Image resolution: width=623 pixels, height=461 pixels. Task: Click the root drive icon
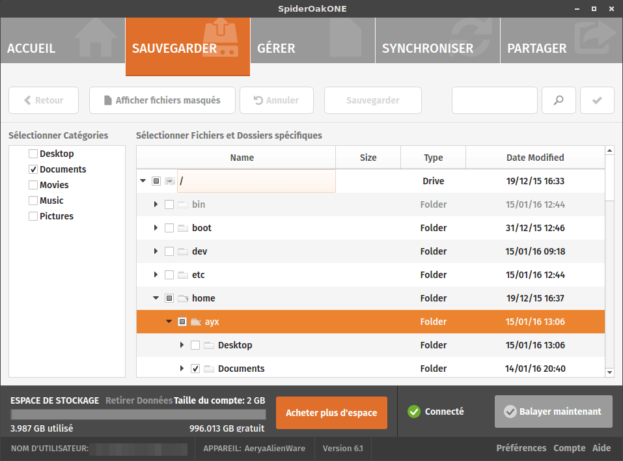point(170,181)
